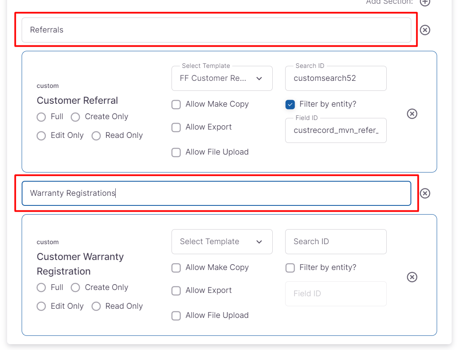Remove the Referrals section with X icon
Image resolution: width=460 pixels, height=350 pixels.
point(425,30)
